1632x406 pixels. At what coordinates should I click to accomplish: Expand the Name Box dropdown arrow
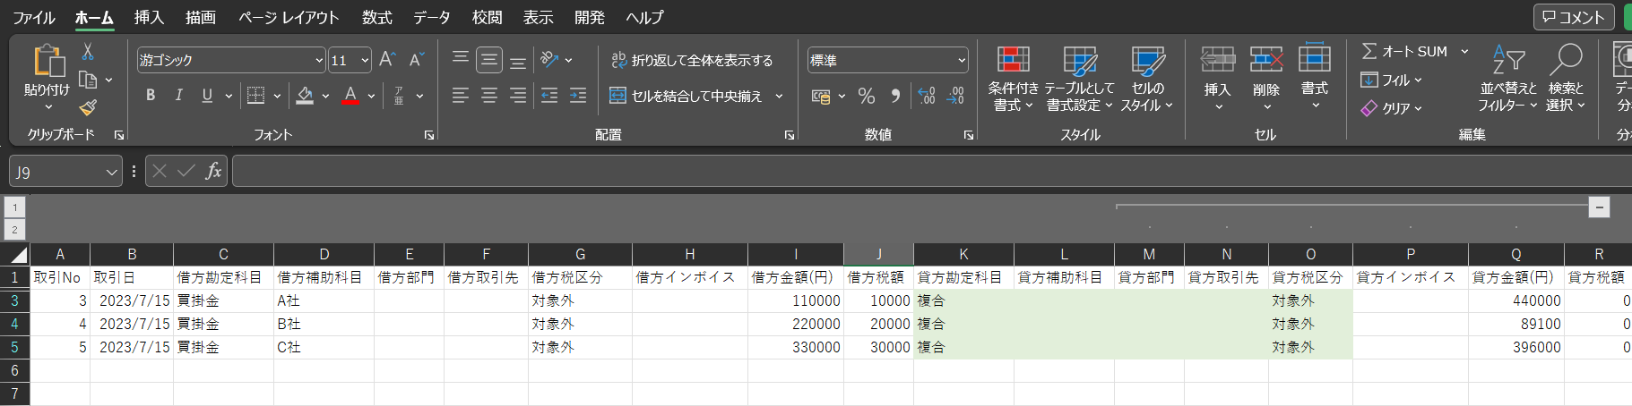pyautogui.click(x=111, y=172)
